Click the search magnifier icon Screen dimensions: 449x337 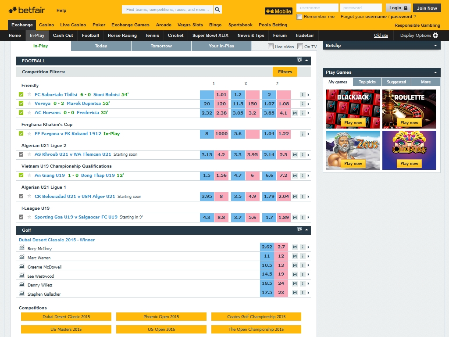[217, 9]
